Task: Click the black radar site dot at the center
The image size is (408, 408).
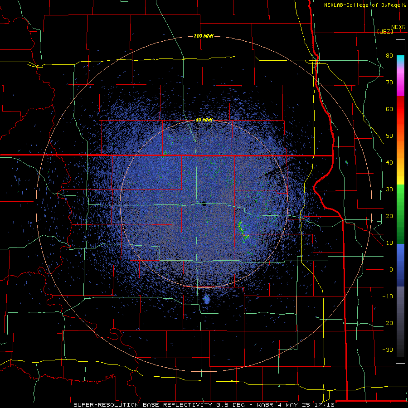Action: click(x=204, y=205)
